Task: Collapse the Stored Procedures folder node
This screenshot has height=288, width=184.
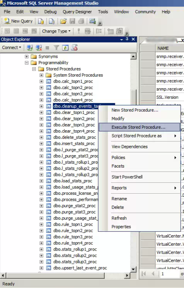Action: (x=34, y=69)
